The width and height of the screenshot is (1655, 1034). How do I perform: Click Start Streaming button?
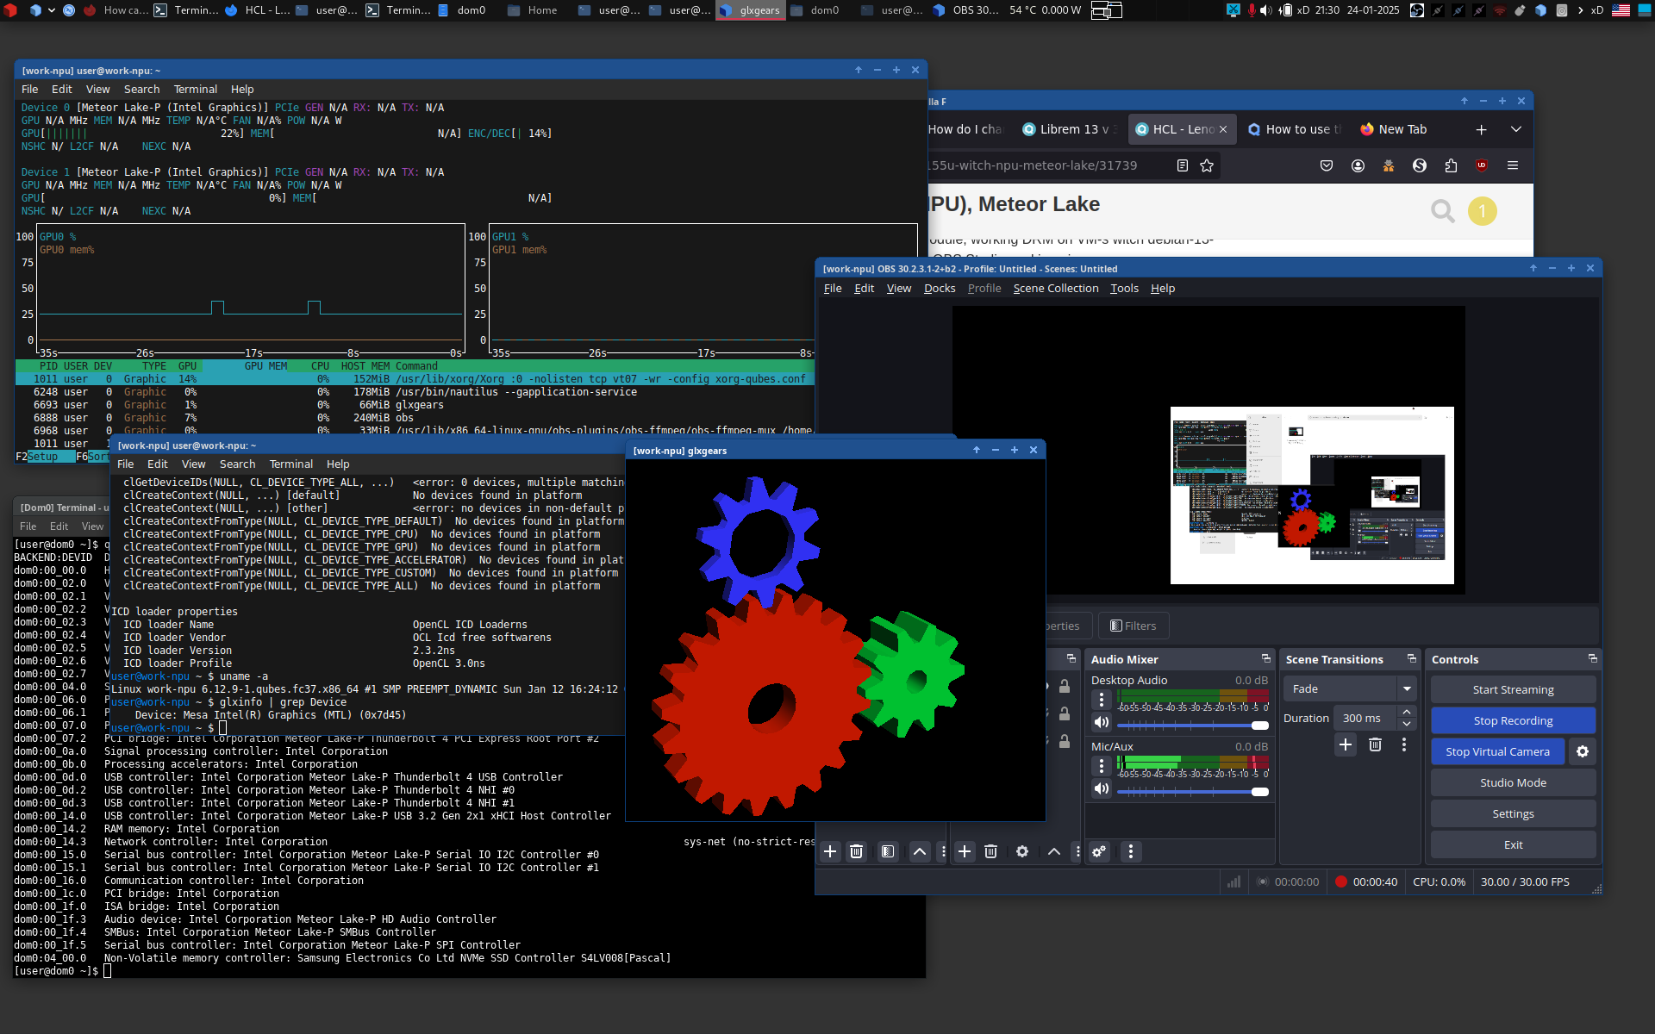point(1513,689)
